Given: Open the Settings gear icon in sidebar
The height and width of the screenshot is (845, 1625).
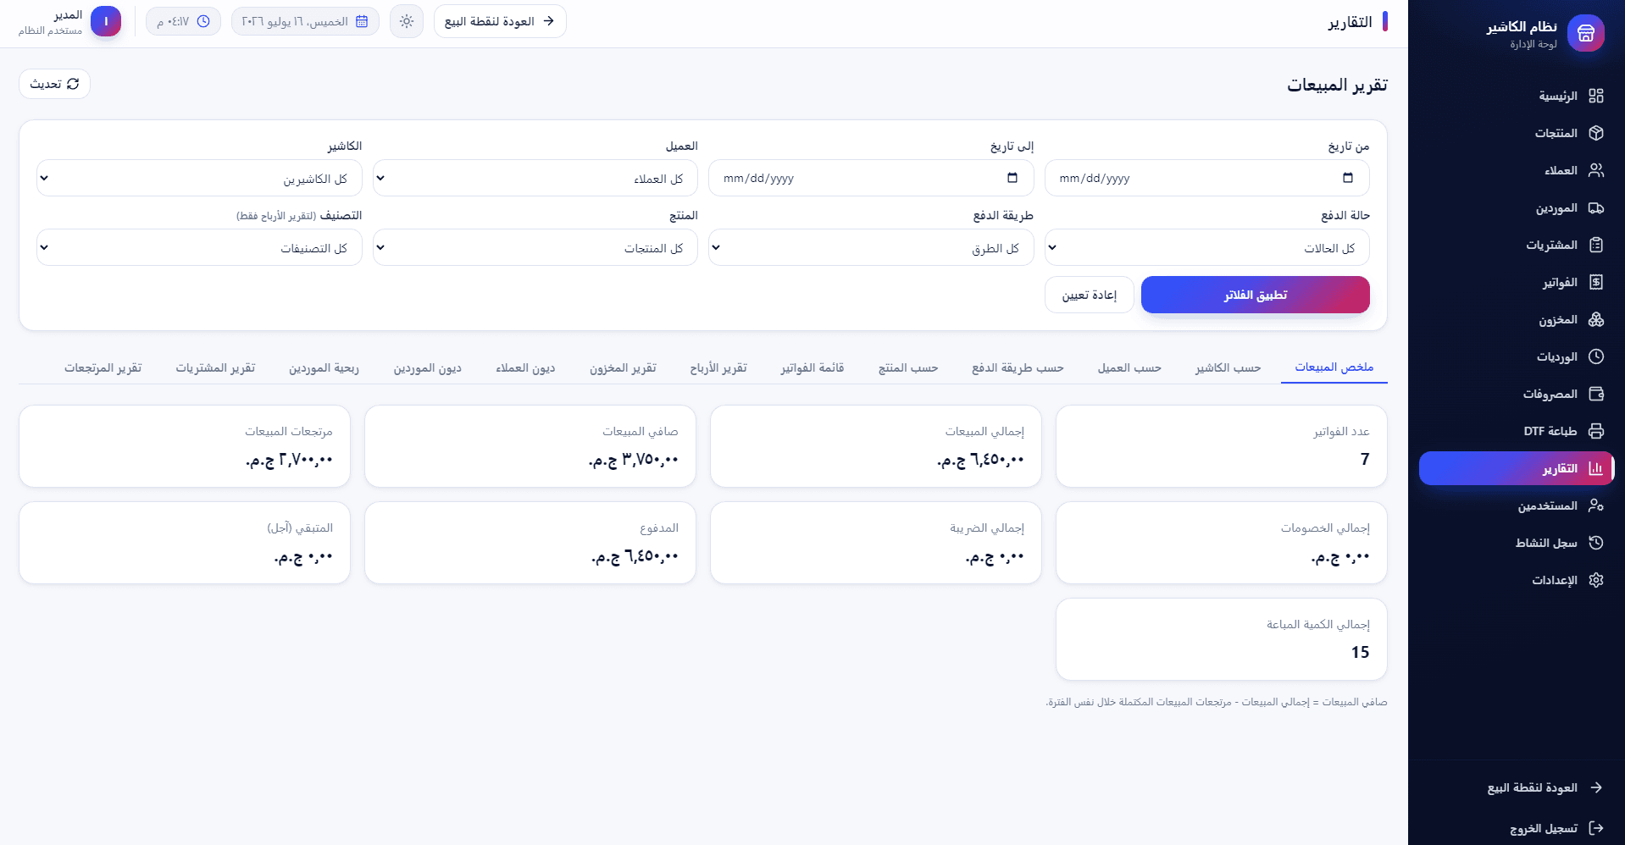Looking at the screenshot, I should (x=1596, y=580).
